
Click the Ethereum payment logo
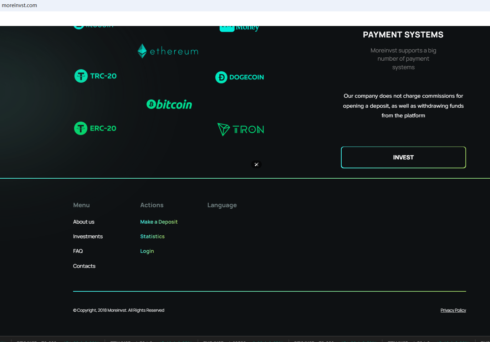pyautogui.click(x=168, y=51)
